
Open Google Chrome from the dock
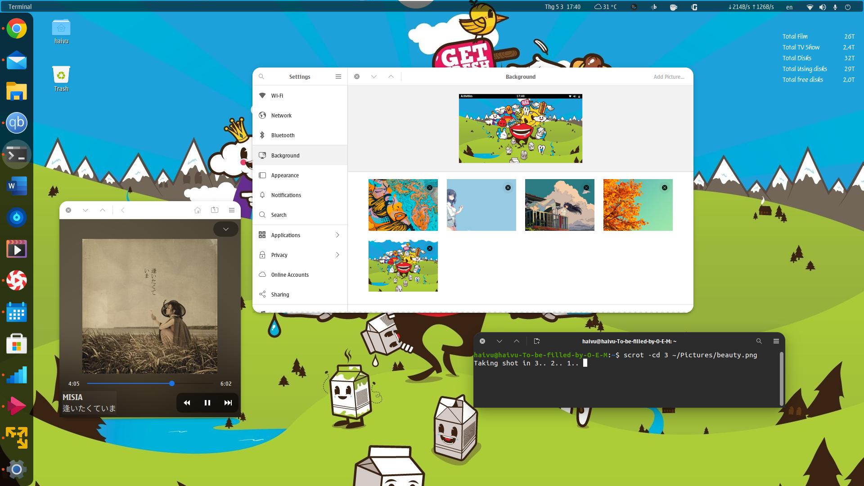(x=17, y=29)
